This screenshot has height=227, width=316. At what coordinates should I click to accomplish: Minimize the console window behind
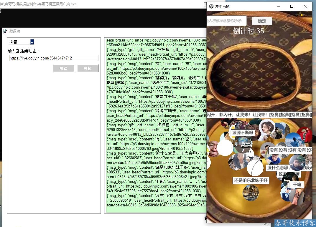(192, 4)
